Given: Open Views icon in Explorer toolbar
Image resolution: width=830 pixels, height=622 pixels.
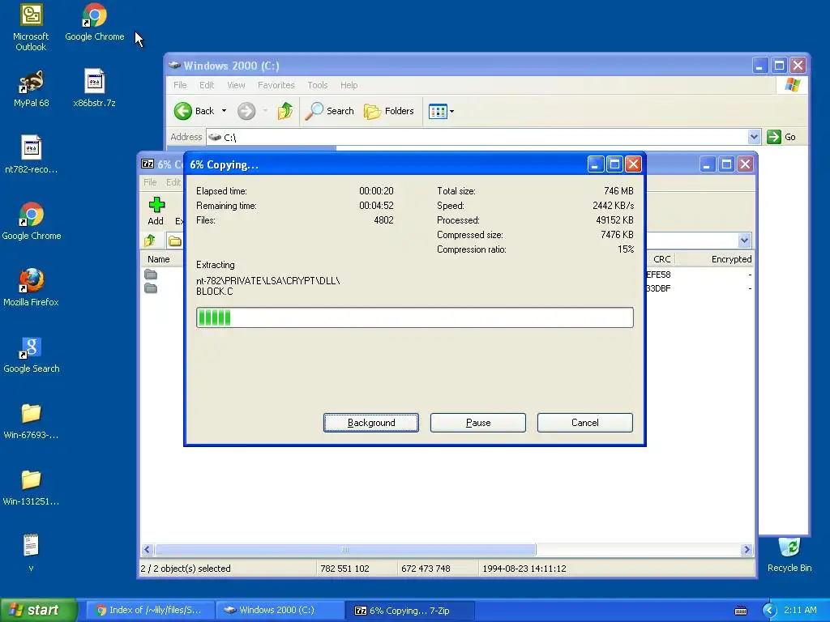Looking at the screenshot, I should (437, 112).
